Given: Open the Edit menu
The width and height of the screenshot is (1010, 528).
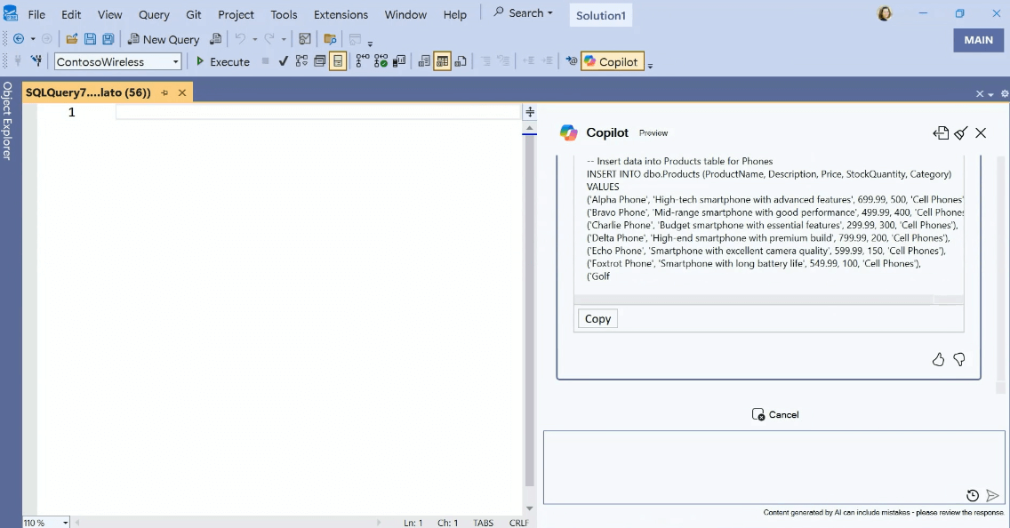Looking at the screenshot, I should coord(71,14).
